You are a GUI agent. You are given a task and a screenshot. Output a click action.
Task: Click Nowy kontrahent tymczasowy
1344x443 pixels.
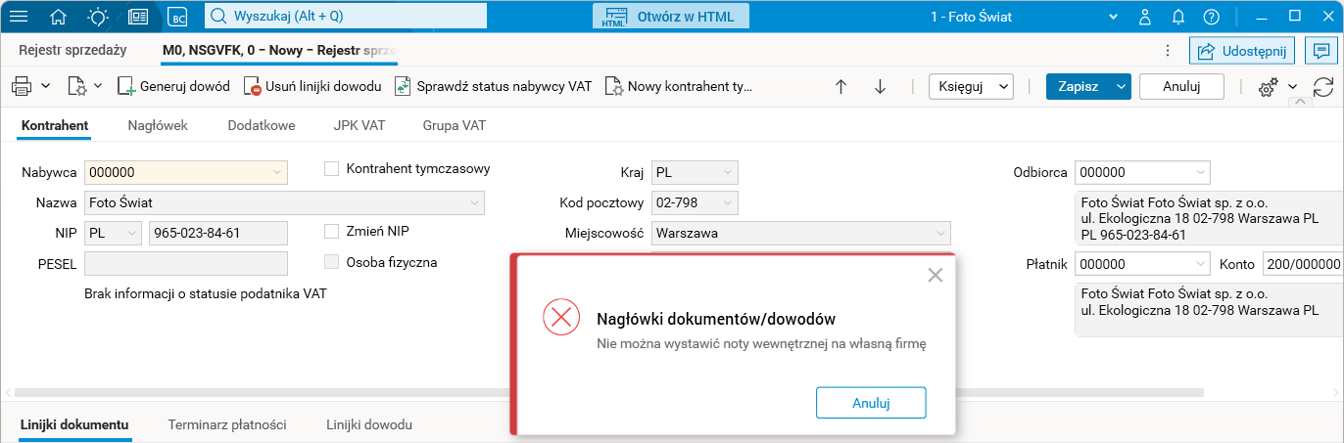coord(679,86)
